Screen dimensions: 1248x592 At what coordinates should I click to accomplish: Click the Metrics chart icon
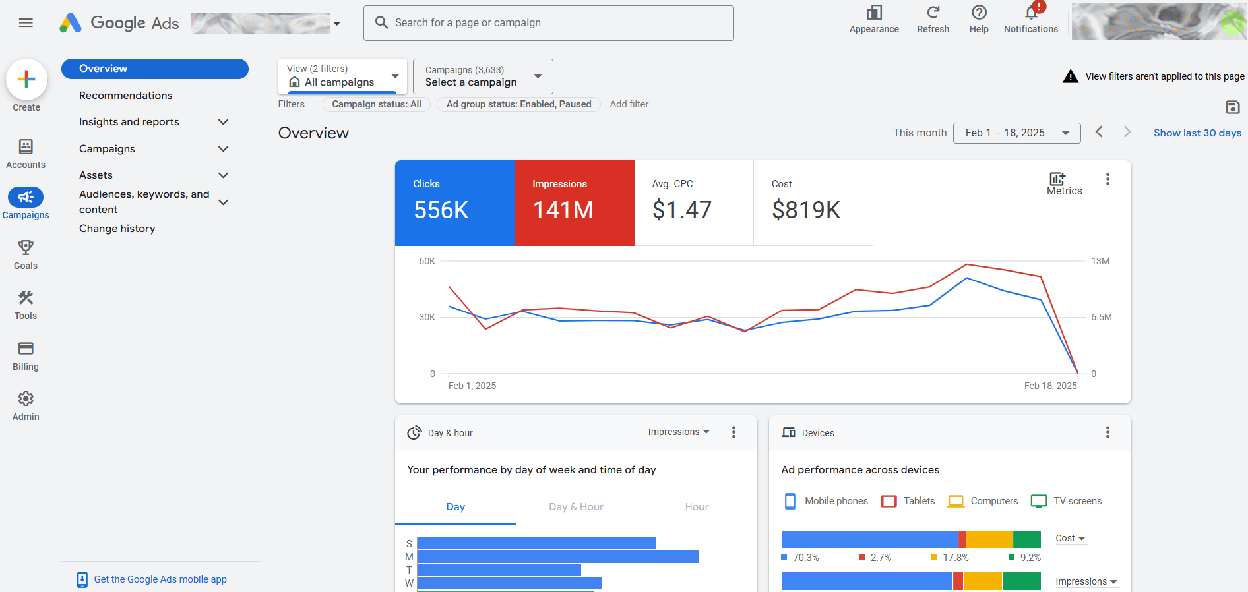(1057, 179)
